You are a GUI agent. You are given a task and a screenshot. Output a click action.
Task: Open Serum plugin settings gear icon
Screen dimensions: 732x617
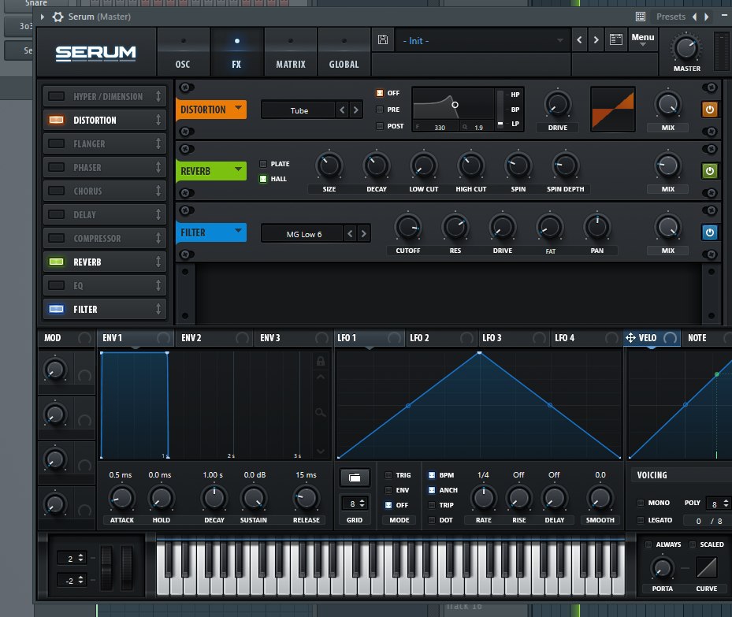pos(58,17)
